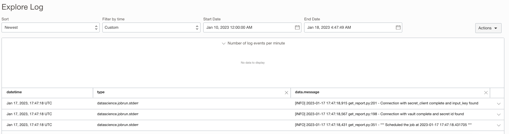509x134 pixels.
Task: Expand the Scheduled the job log row
Action: (498, 125)
